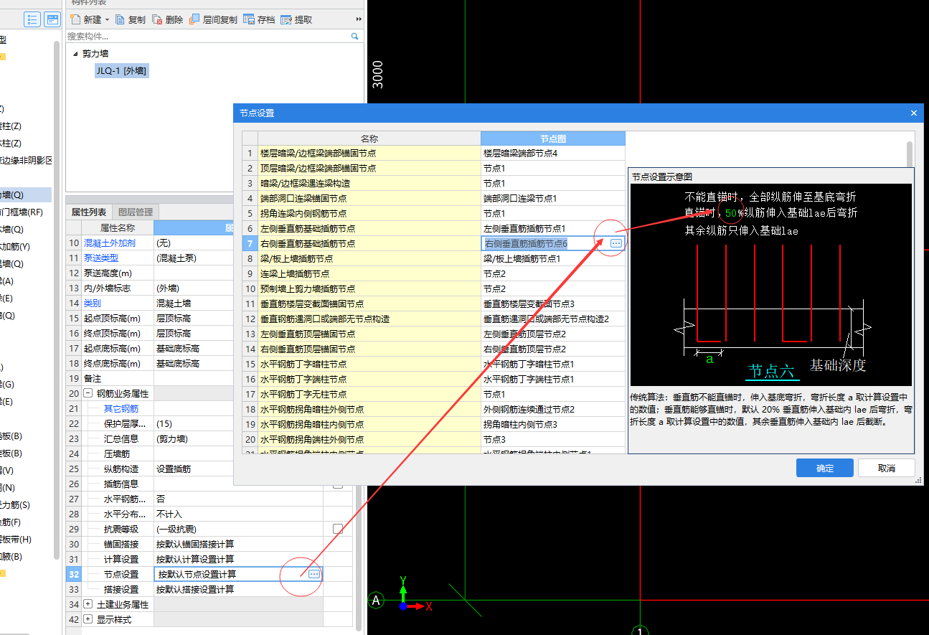Click the 锚固搭接 property value

(238, 544)
